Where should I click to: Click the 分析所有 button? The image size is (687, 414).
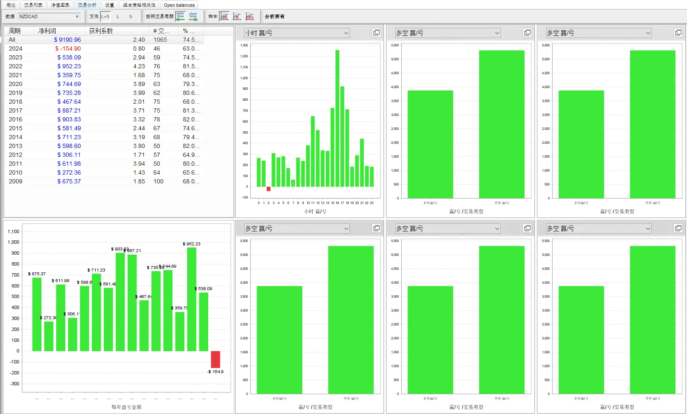tap(275, 16)
